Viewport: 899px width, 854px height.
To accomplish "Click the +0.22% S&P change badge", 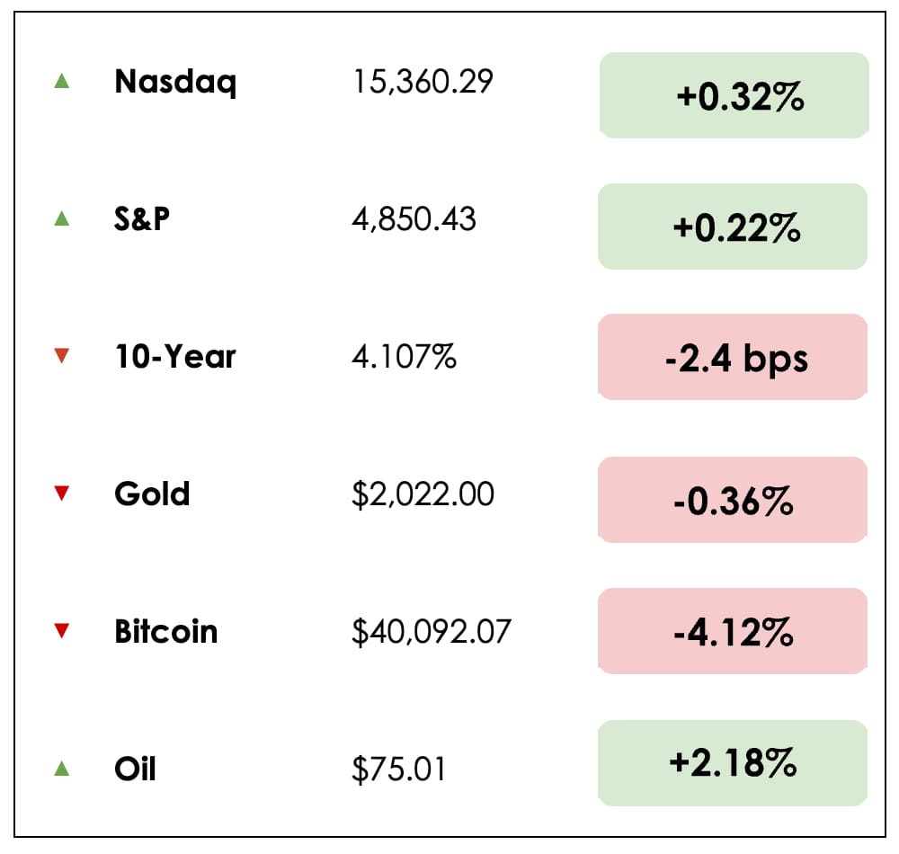I will (x=733, y=227).
